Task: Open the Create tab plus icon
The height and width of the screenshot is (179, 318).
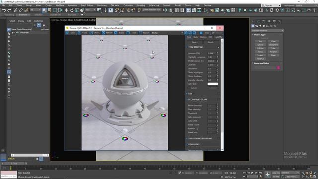Action: tap(253, 21)
